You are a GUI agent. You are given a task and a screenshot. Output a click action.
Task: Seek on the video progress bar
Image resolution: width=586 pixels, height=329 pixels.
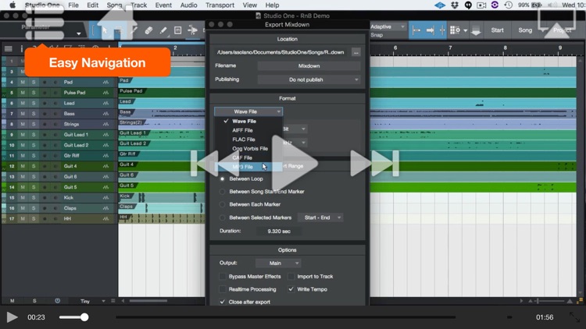285,317
